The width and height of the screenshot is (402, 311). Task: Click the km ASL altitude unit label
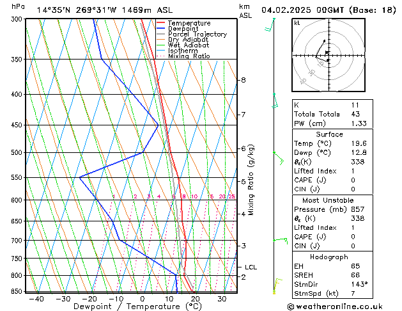click(245, 11)
